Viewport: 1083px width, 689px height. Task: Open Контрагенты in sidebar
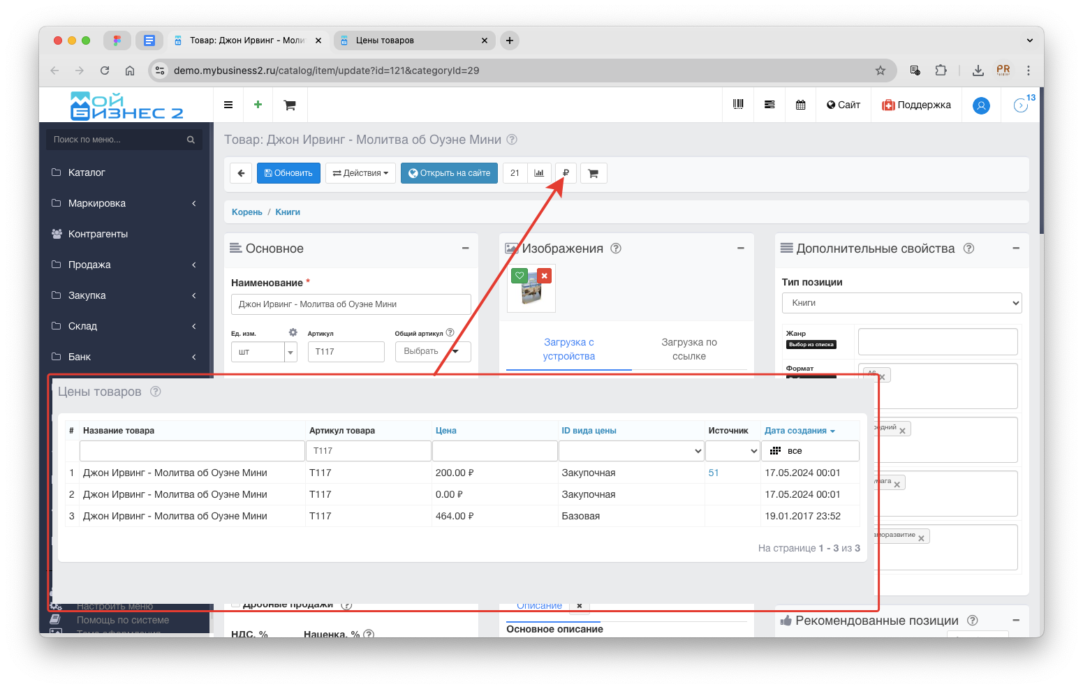(98, 234)
